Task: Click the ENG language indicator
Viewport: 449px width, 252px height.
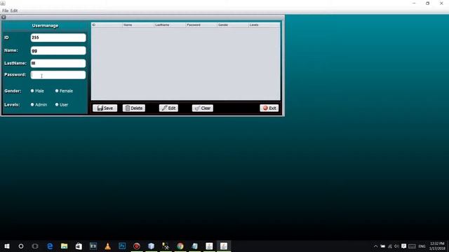Action: coord(422,246)
